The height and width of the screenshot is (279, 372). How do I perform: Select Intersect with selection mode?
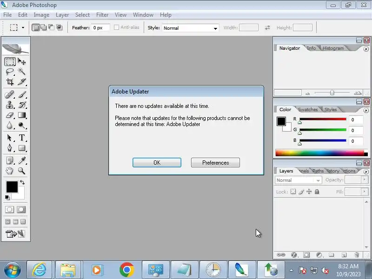(x=59, y=27)
